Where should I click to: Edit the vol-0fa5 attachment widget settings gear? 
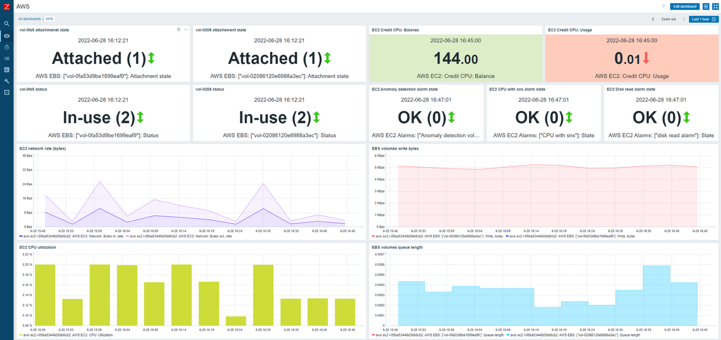[x=179, y=29]
